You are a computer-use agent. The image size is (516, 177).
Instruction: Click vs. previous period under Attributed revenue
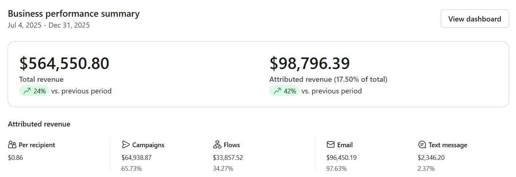(x=332, y=91)
